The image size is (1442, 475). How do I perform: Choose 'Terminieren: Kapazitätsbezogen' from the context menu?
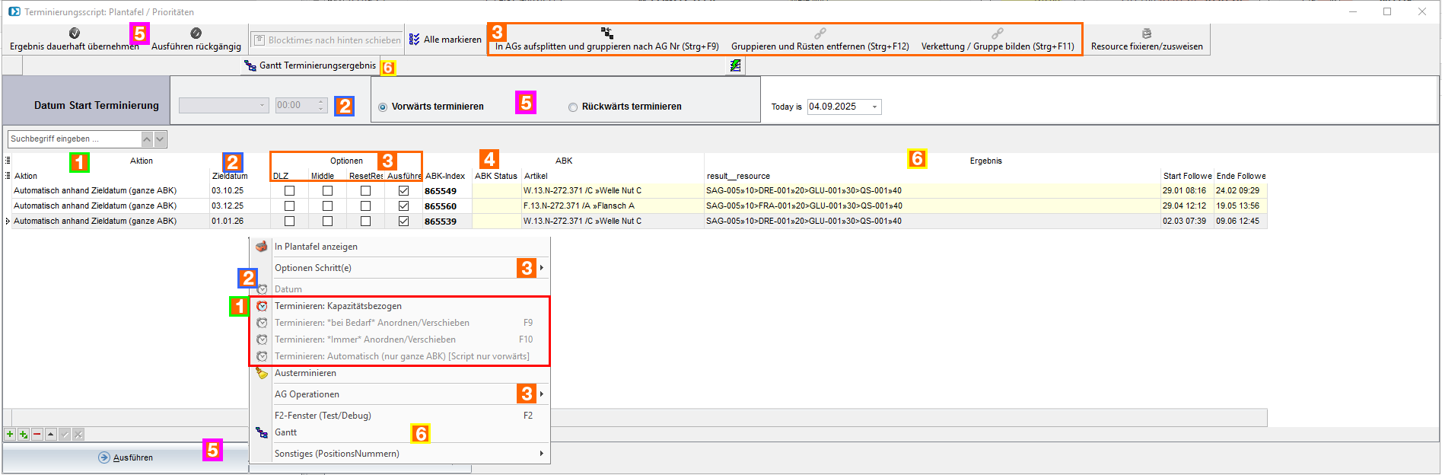(x=338, y=306)
